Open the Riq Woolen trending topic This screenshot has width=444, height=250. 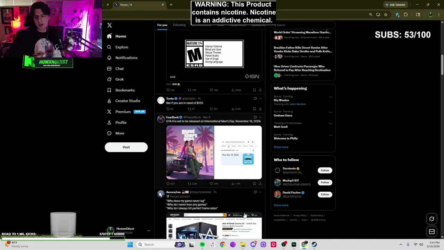281,100
